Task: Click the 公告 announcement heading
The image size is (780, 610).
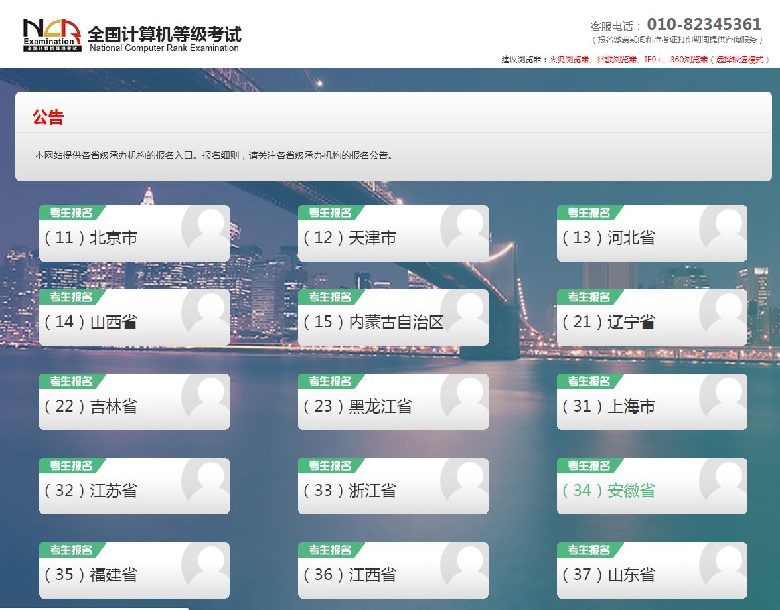Action: click(x=48, y=117)
